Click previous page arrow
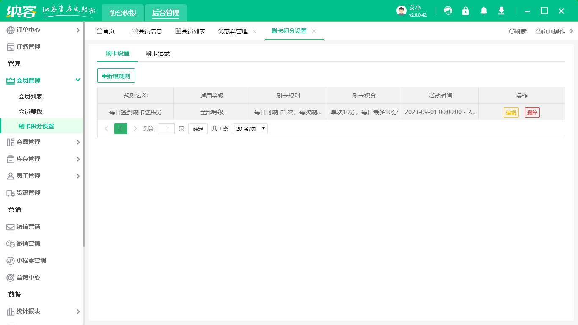Screen dimensions: 578x325 pyautogui.click(x=106, y=129)
